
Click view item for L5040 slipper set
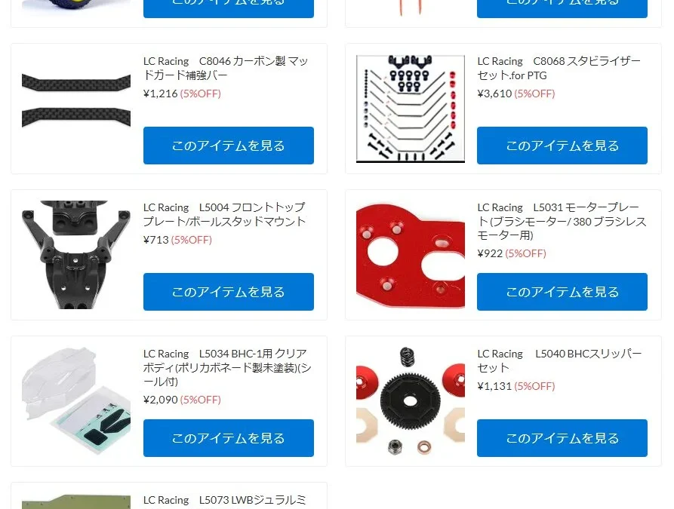(562, 438)
